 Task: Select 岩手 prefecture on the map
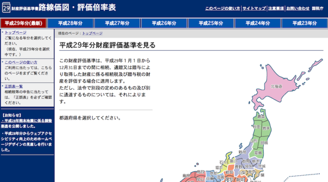coord(266,128)
